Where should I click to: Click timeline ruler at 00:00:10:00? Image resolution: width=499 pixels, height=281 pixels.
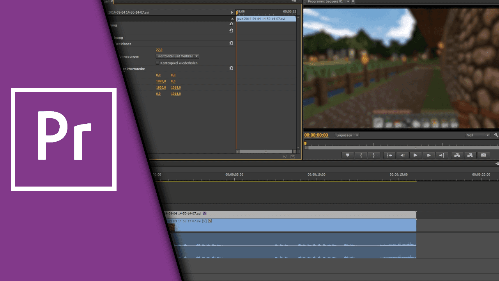317,174
